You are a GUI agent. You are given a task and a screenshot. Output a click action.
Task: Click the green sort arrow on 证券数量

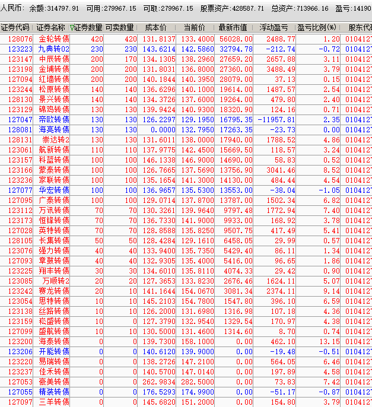[72, 27]
